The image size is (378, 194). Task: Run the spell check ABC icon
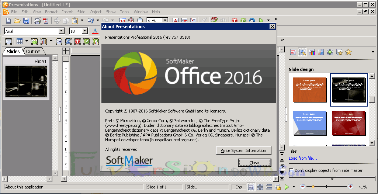[214, 20]
